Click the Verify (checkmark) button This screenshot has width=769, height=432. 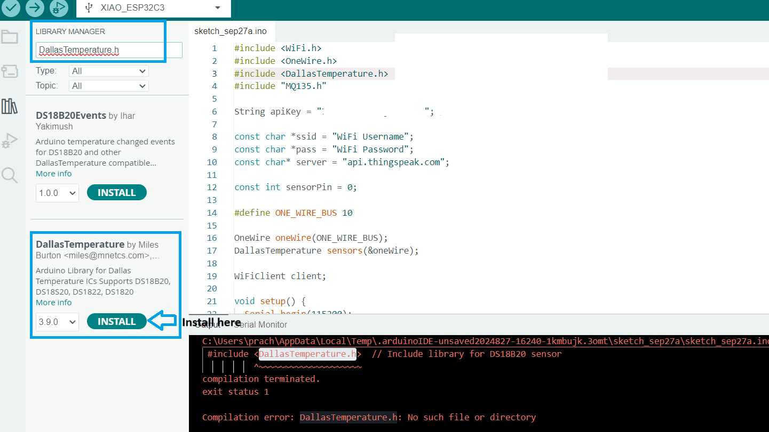[11, 7]
